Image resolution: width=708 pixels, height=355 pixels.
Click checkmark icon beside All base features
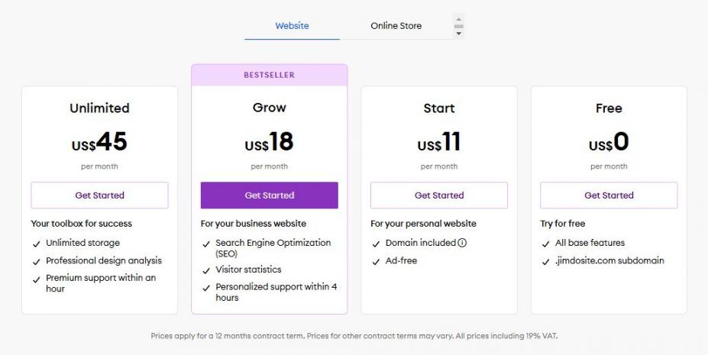546,244
